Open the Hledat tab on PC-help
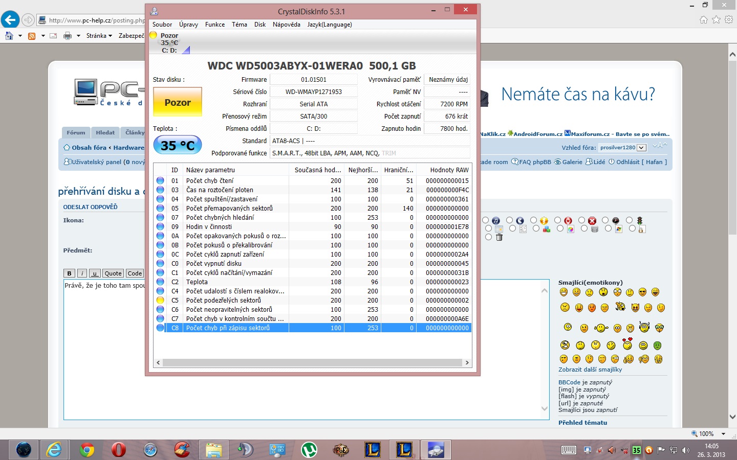 pyautogui.click(x=105, y=132)
